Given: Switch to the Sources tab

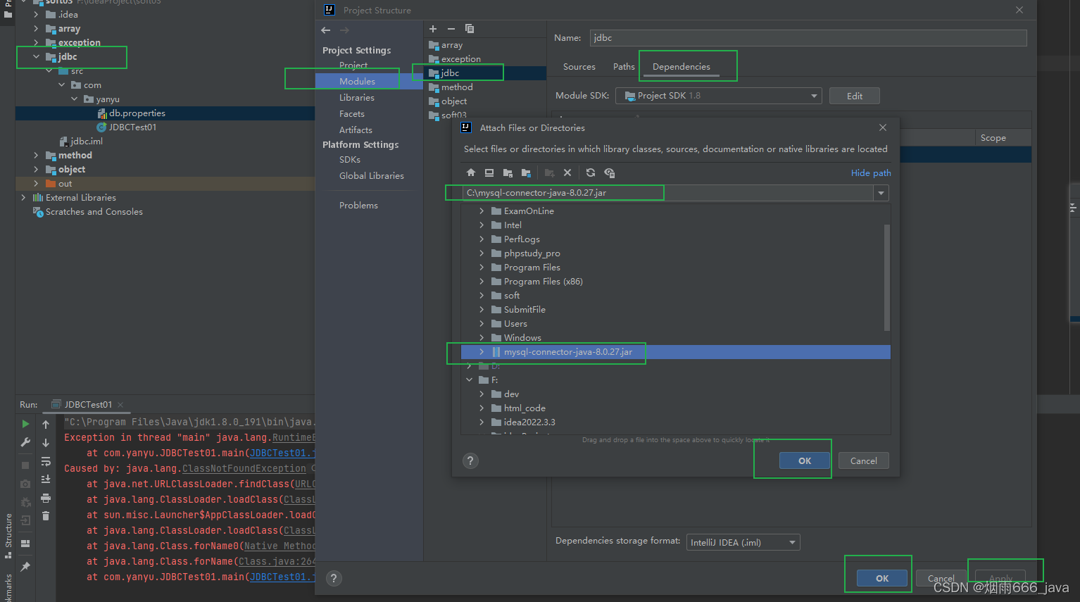Looking at the screenshot, I should pyautogui.click(x=579, y=66).
